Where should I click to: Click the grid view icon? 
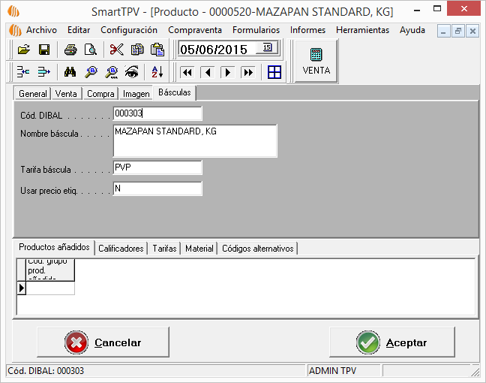(x=274, y=72)
